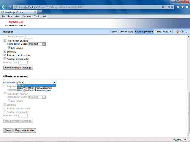Click the Place-out score field

[28, 36]
